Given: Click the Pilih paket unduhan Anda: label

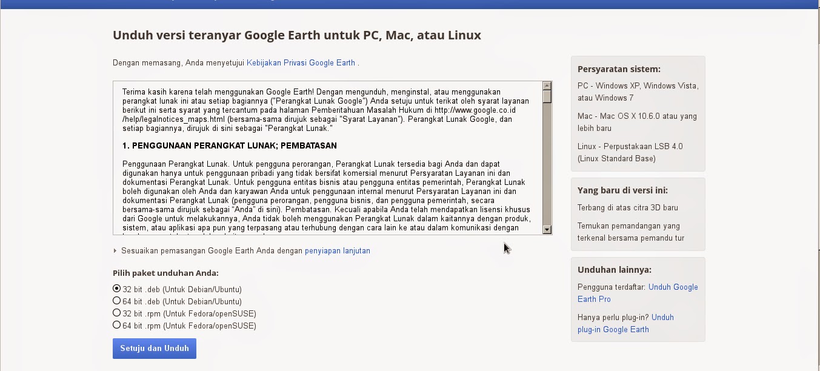Looking at the screenshot, I should (x=165, y=273).
